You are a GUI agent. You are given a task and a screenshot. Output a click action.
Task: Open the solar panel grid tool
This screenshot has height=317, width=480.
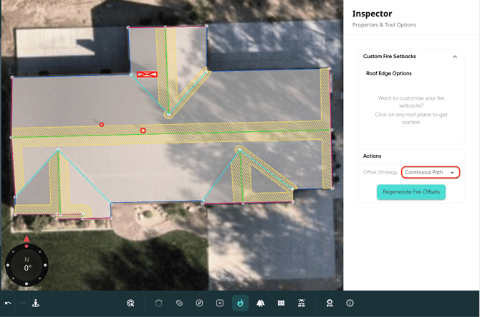pyautogui.click(x=281, y=303)
